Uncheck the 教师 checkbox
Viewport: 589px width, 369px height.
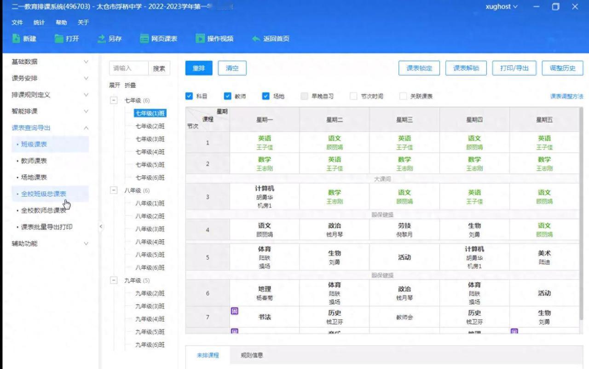click(x=227, y=96)
